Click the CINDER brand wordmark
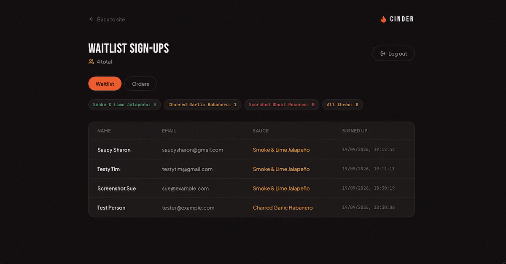Screen dimensions: 506x264 (401, 19)
